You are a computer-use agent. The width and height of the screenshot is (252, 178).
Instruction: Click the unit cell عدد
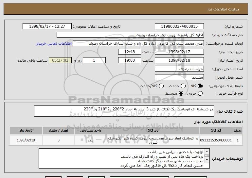pos(91,140)
